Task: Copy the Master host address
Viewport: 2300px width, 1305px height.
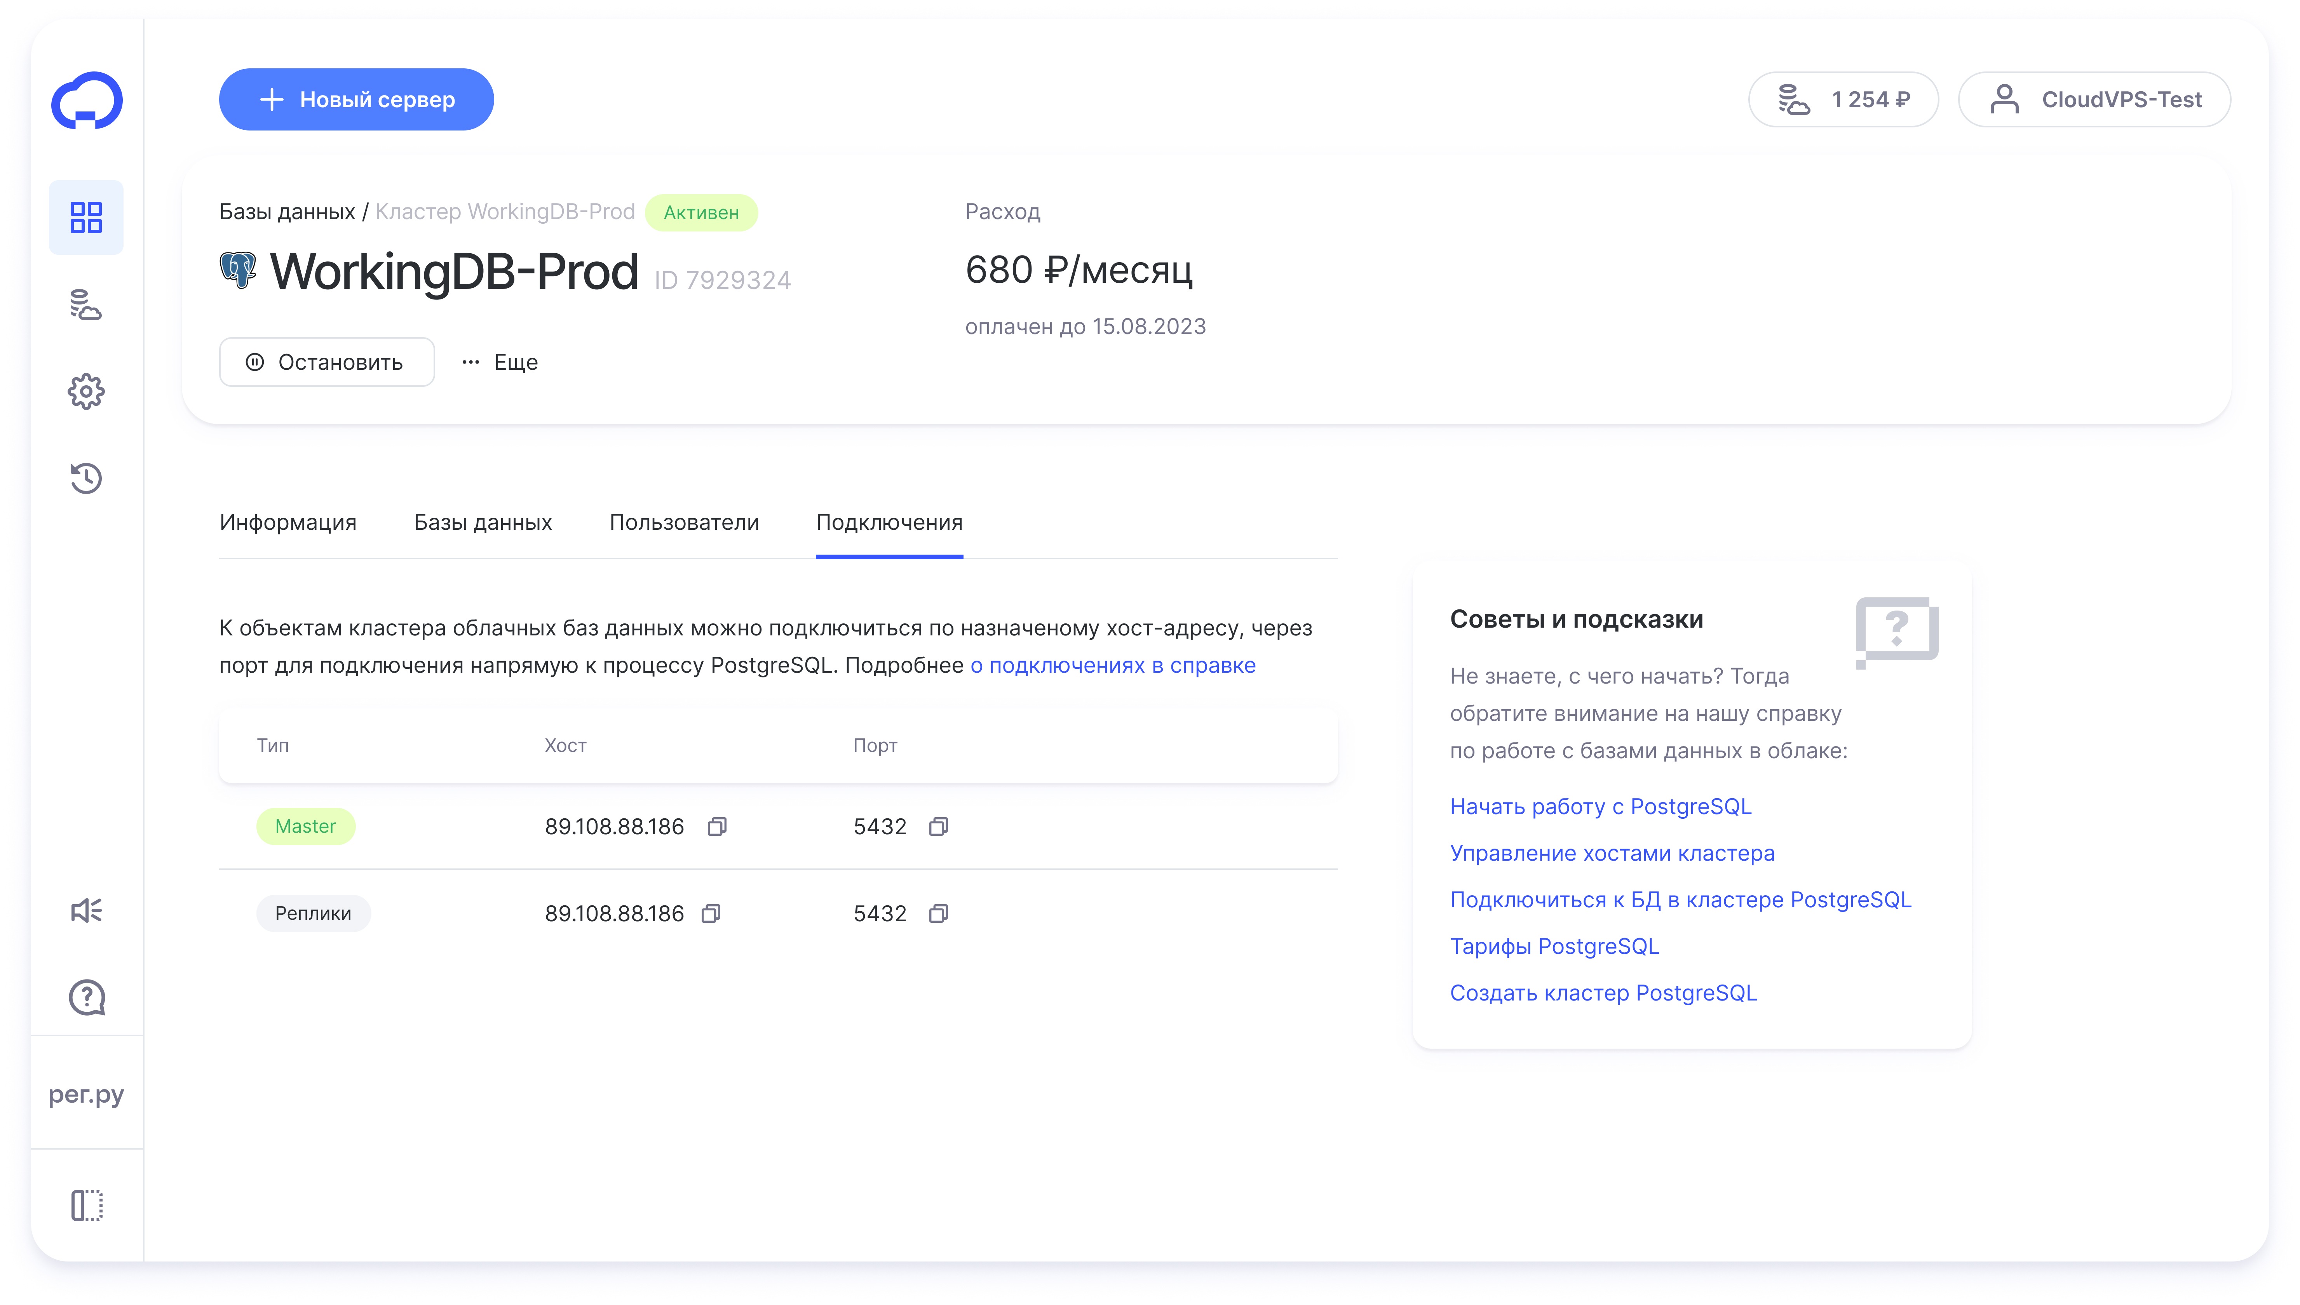Action: click(717, 826)
